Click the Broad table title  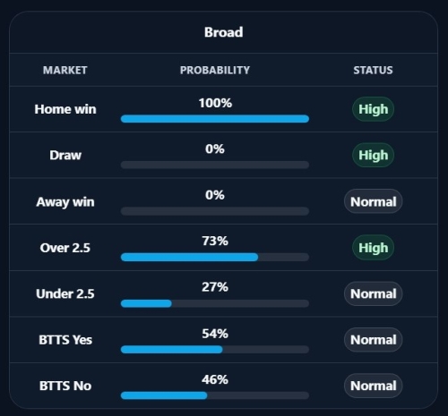[x=223, y=32]
